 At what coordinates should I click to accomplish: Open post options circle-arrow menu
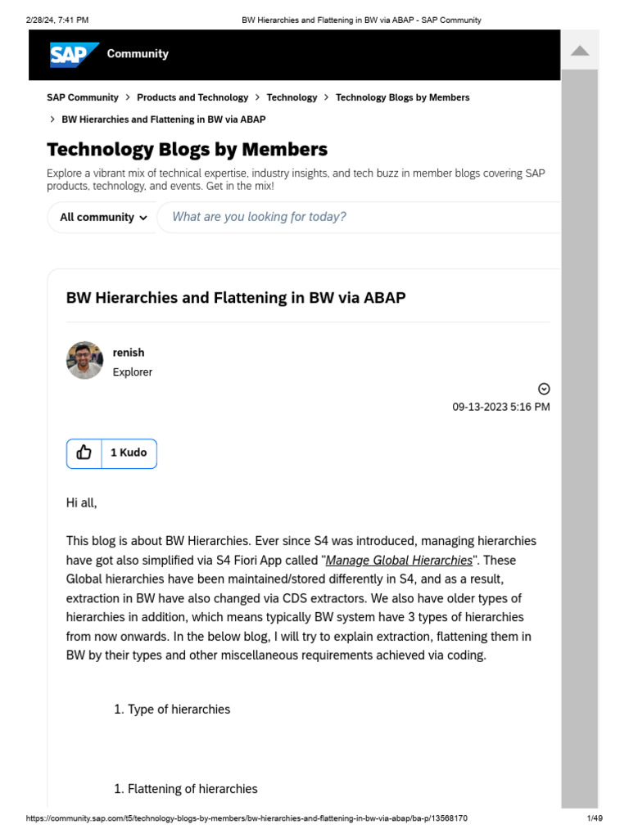pyautogui.click(x=544, y=389)
